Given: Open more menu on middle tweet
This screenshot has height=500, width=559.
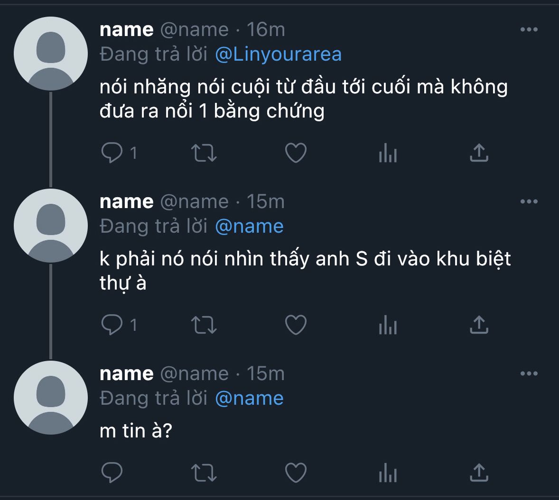Looking at the screenshot, I should tap(529, 201).
